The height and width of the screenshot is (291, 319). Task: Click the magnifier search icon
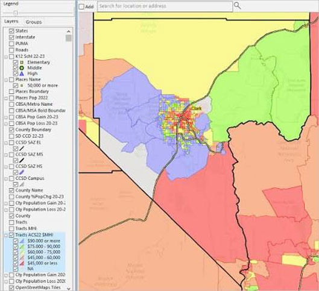(x=237, y=5)
